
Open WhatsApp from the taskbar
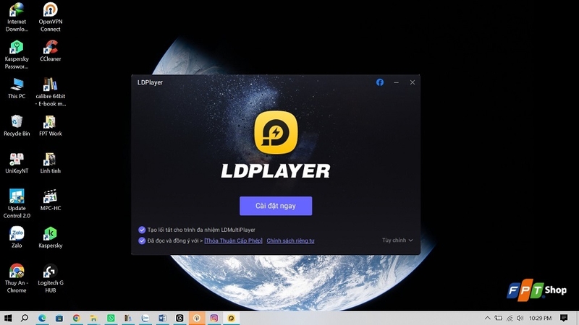[x=111, y=318]
